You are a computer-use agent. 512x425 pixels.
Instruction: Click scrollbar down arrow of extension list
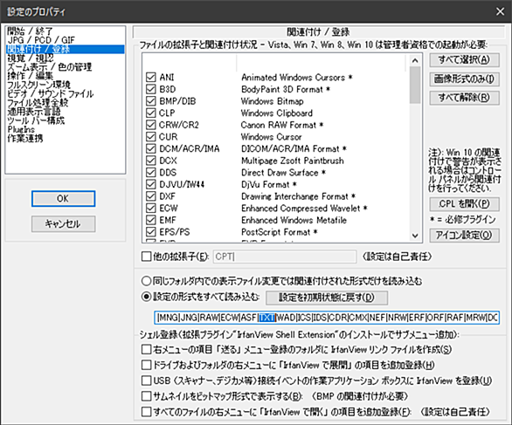415,236
